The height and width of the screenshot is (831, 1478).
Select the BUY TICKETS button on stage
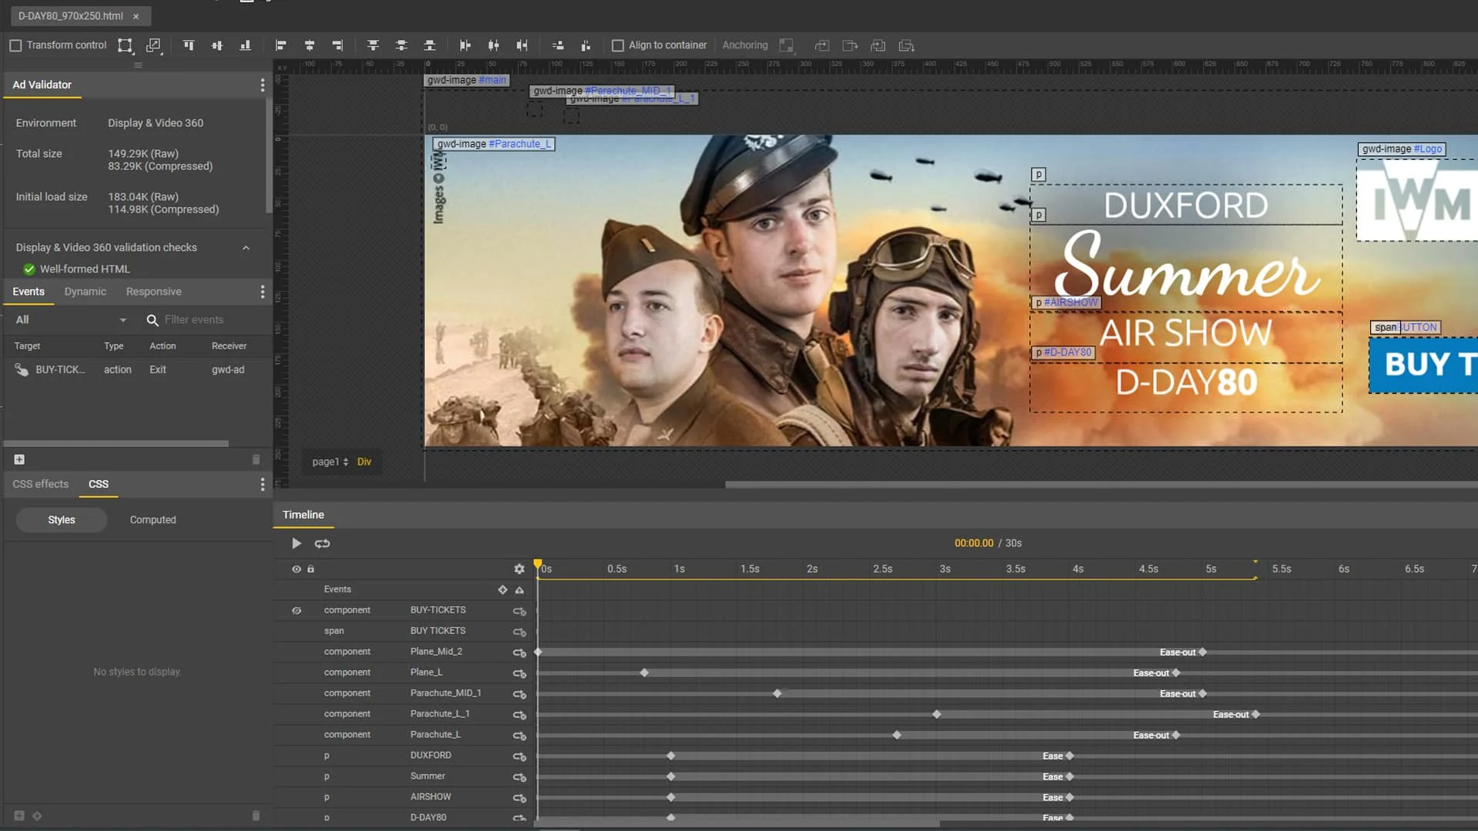(x=1423, y=365)
